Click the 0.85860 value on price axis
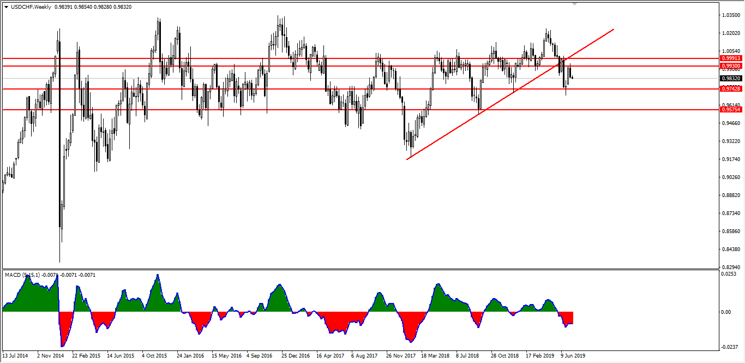The width and height of the screenshot is (745, 363). 731,231
